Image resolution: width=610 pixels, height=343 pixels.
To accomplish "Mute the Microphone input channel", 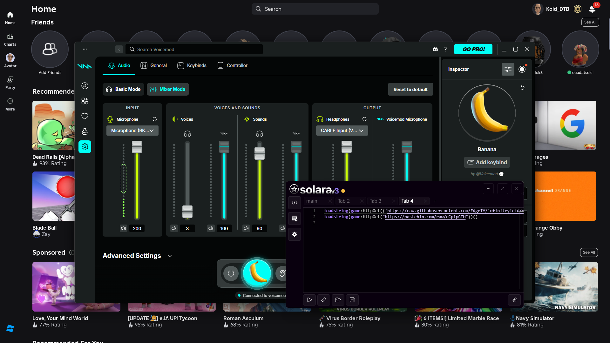I will [x=124, y=228].
